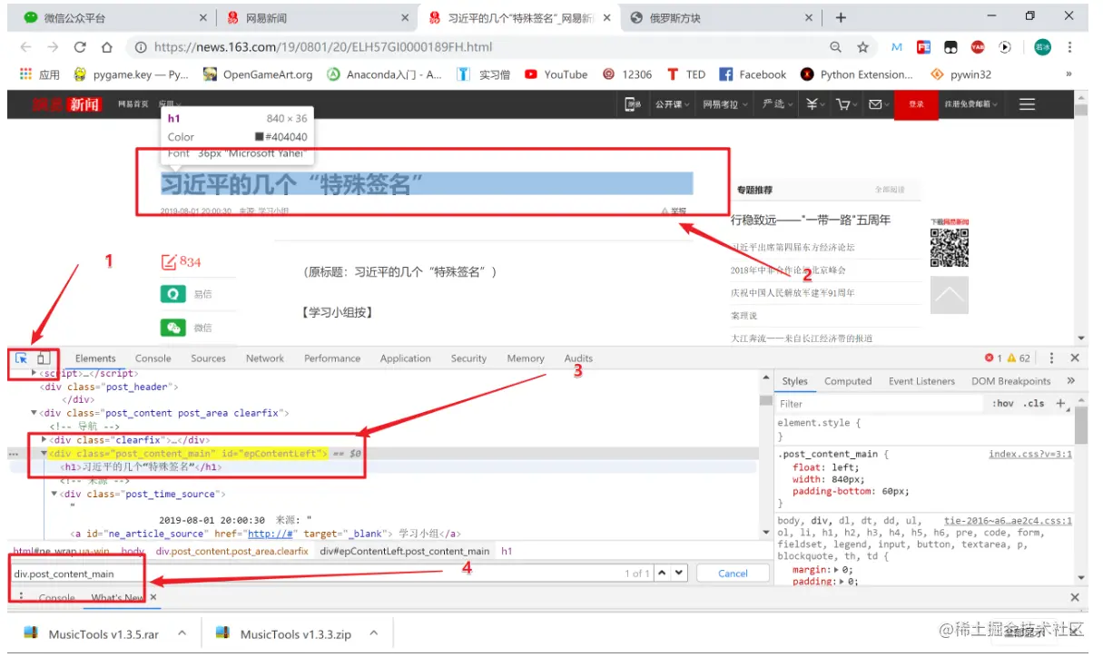
Task: Select div#epContentLeft.post_content_main breadcrumb
Action: click(405, 551)
